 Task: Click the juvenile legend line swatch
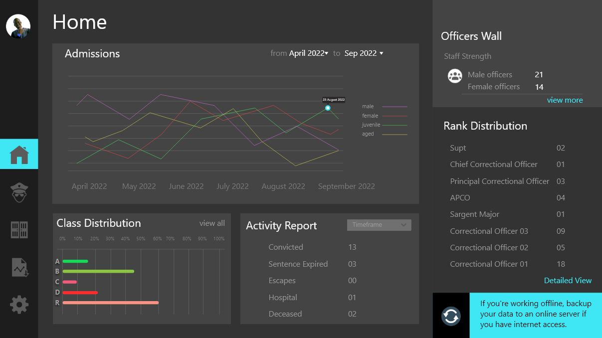click(x=394, y=125)
